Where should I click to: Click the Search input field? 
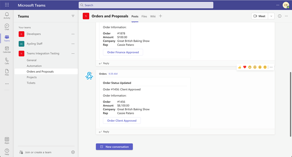pos(146,5)
